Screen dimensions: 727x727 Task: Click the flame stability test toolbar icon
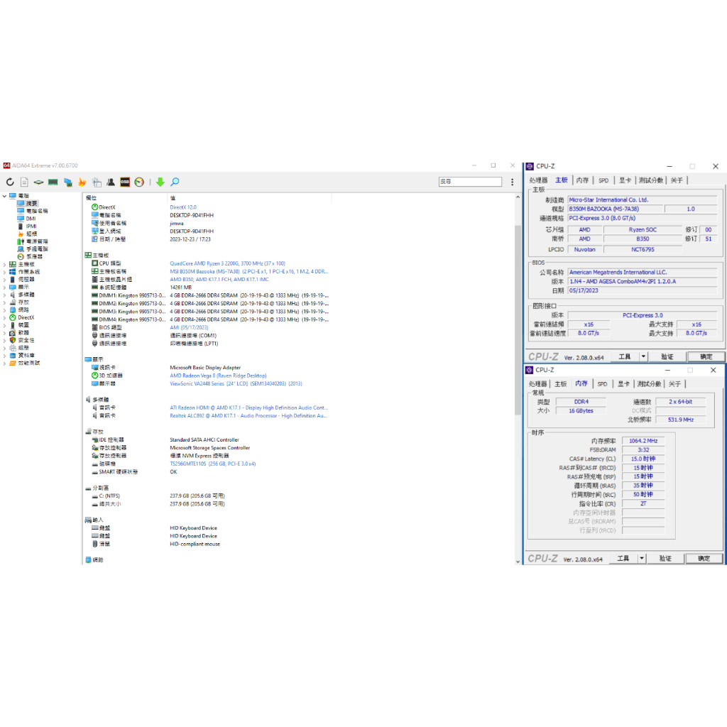click(x=82, y=182)
